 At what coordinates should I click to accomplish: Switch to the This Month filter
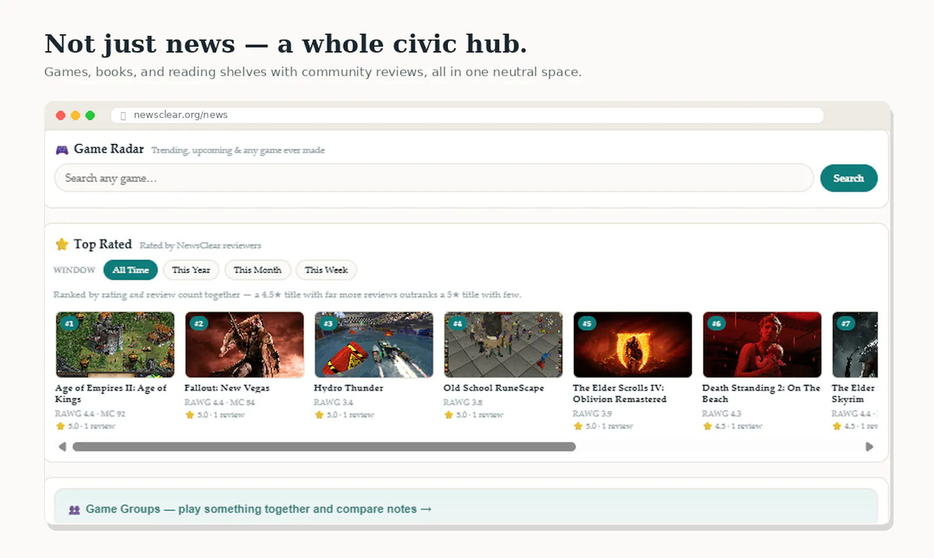coord(257,270)
